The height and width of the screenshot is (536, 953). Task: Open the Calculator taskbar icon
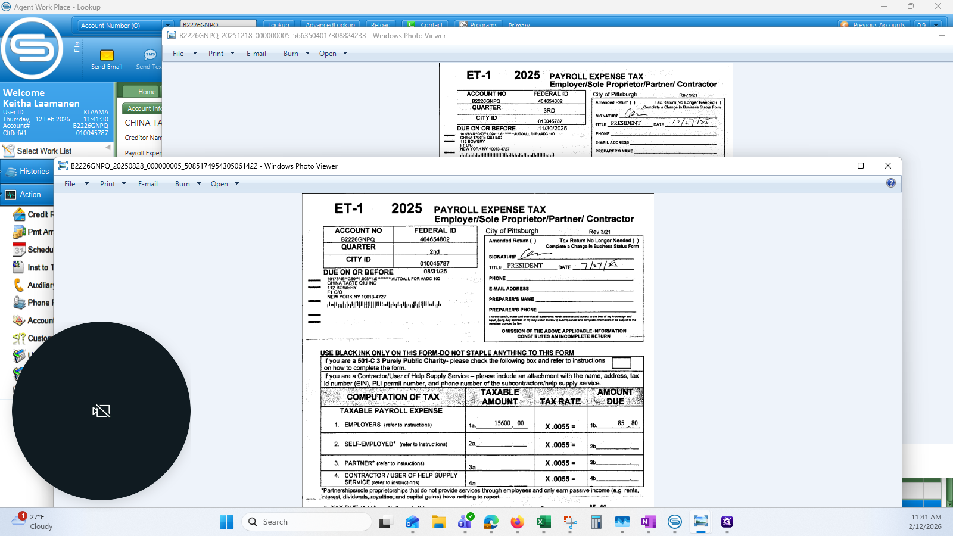pyautogui.click(x=596, y=522)
